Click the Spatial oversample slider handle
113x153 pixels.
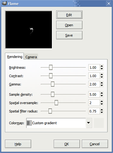pyautogui.click(x=56, y=103)
